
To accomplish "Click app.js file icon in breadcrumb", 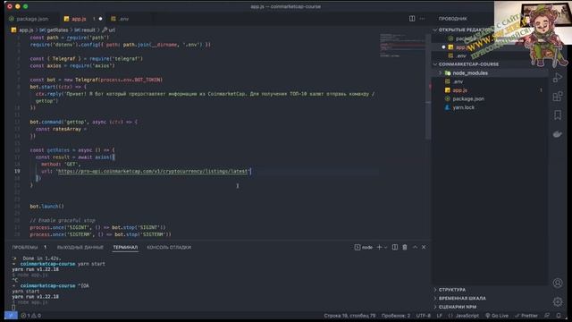I will pyautogui.click(x=14, y=30).
